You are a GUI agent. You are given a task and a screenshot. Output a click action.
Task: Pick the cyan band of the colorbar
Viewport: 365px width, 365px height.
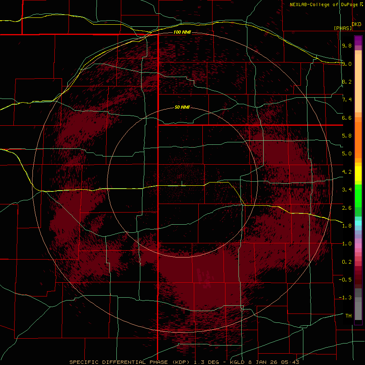358,223
